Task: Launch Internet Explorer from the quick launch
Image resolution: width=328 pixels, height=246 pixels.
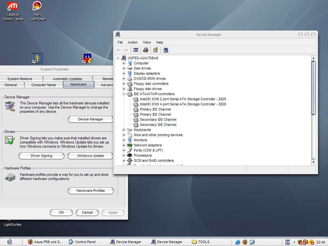Action: [237, 242]
